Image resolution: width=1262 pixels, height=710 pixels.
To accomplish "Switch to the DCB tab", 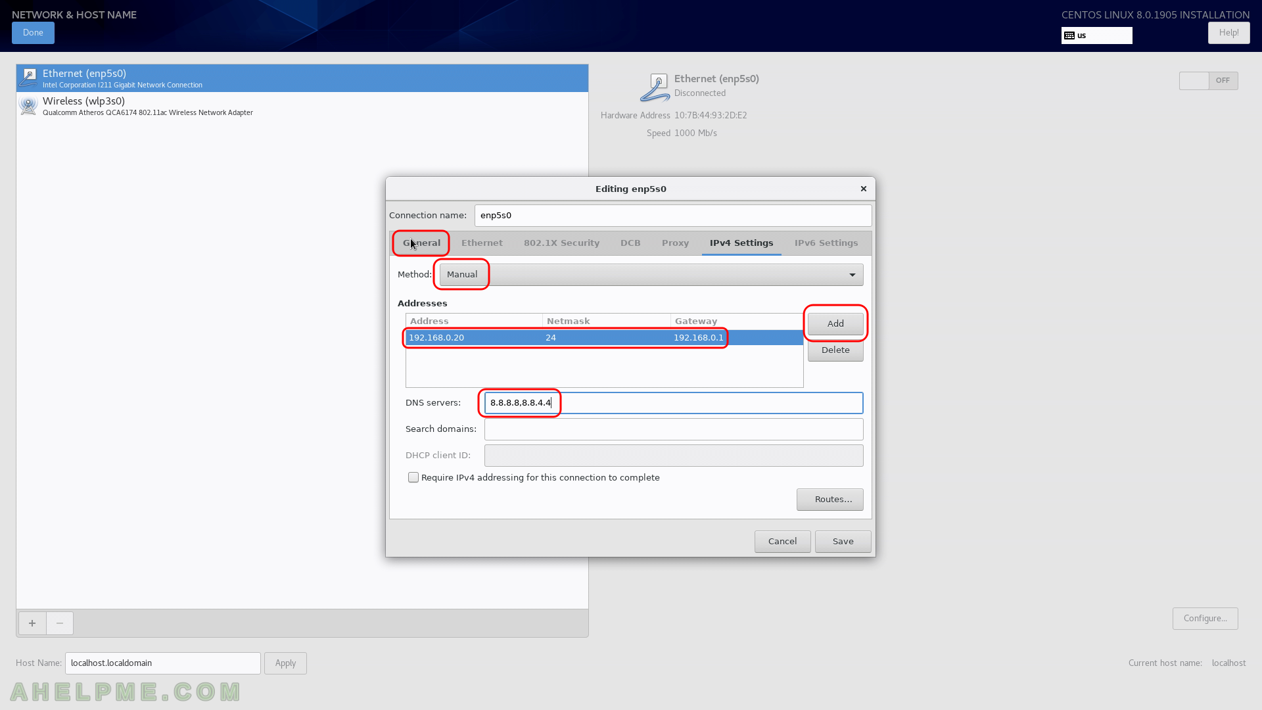I will pyautogui.click(x=630, y=243).
